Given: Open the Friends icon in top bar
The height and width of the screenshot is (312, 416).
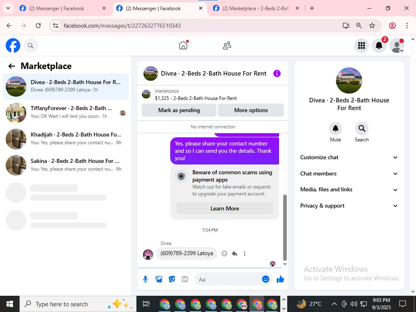Looking at the screenshot, I should tap(227, 45).
